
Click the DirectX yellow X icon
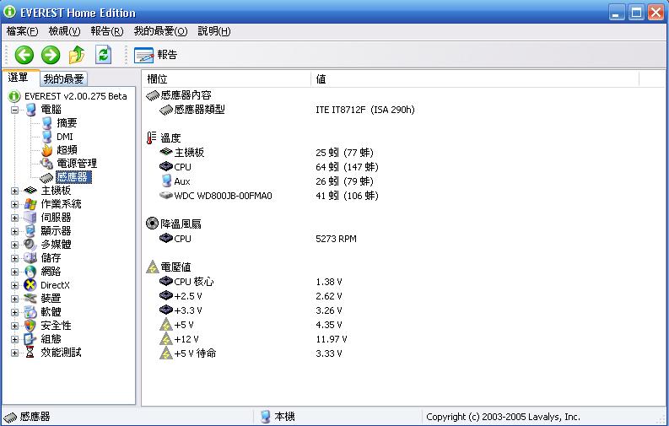coord(30,285)
